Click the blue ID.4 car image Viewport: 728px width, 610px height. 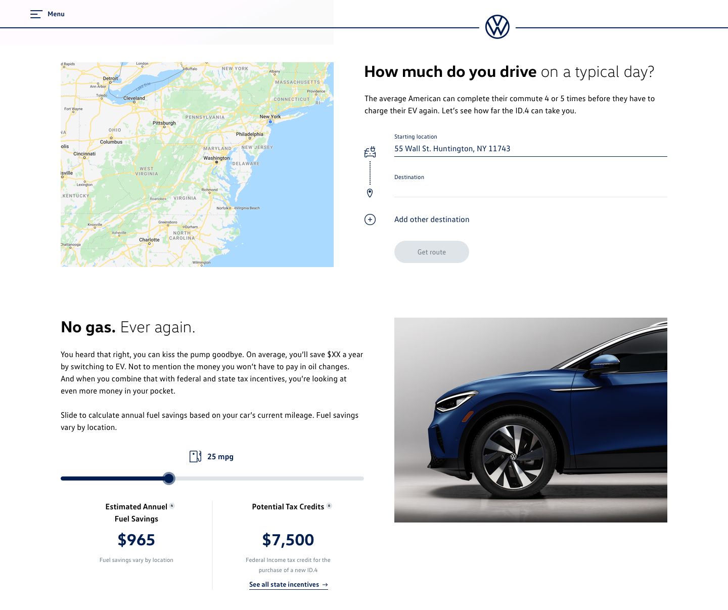(531, 420)
